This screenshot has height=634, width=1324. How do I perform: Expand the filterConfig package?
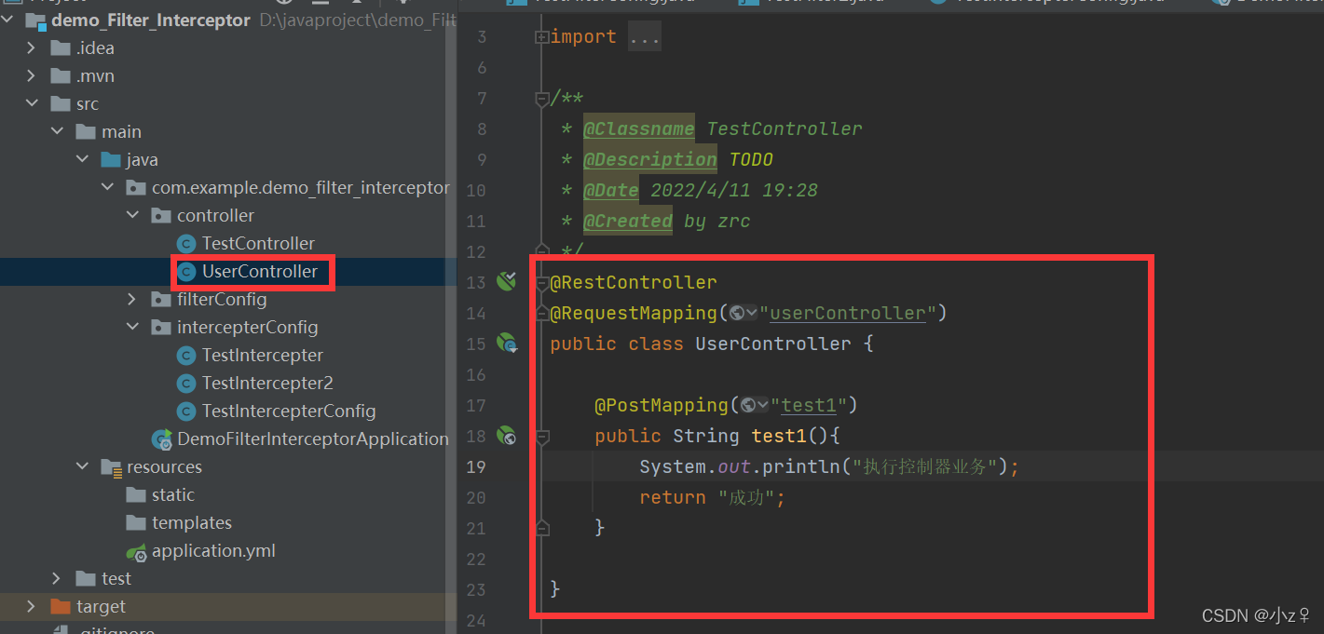(132, 300)
